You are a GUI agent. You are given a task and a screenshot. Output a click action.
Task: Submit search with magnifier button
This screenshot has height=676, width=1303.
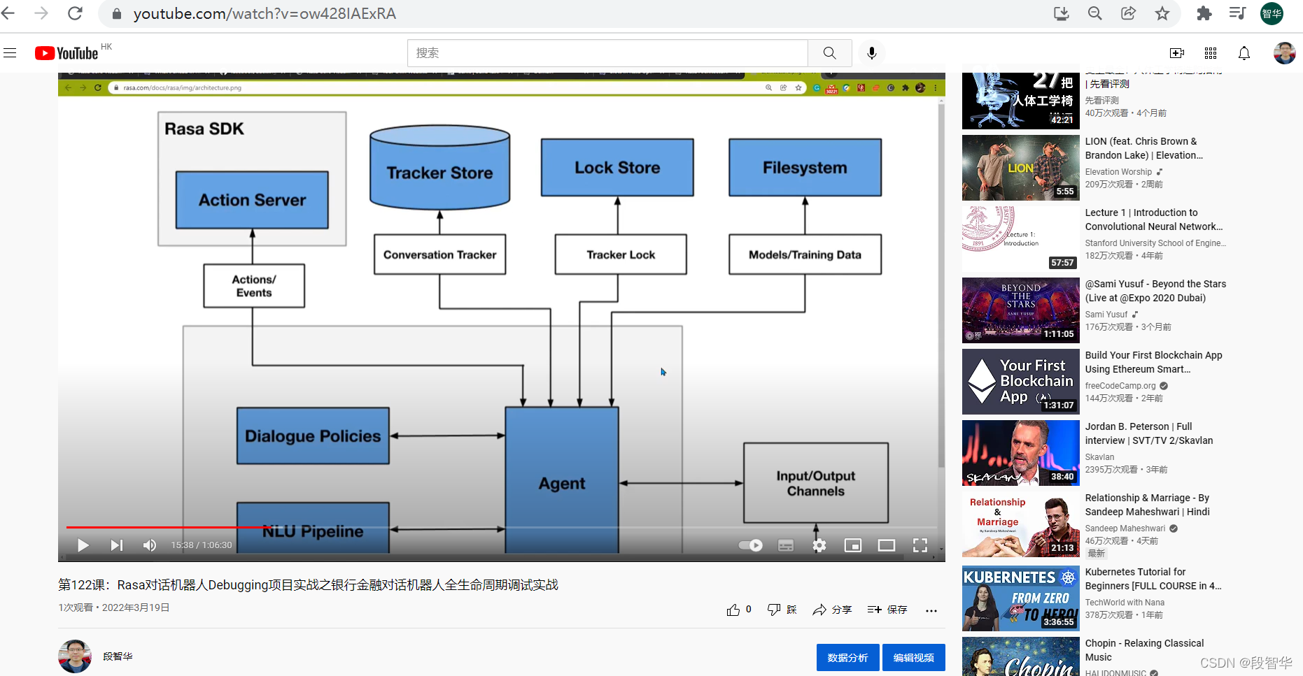point(829,53)
